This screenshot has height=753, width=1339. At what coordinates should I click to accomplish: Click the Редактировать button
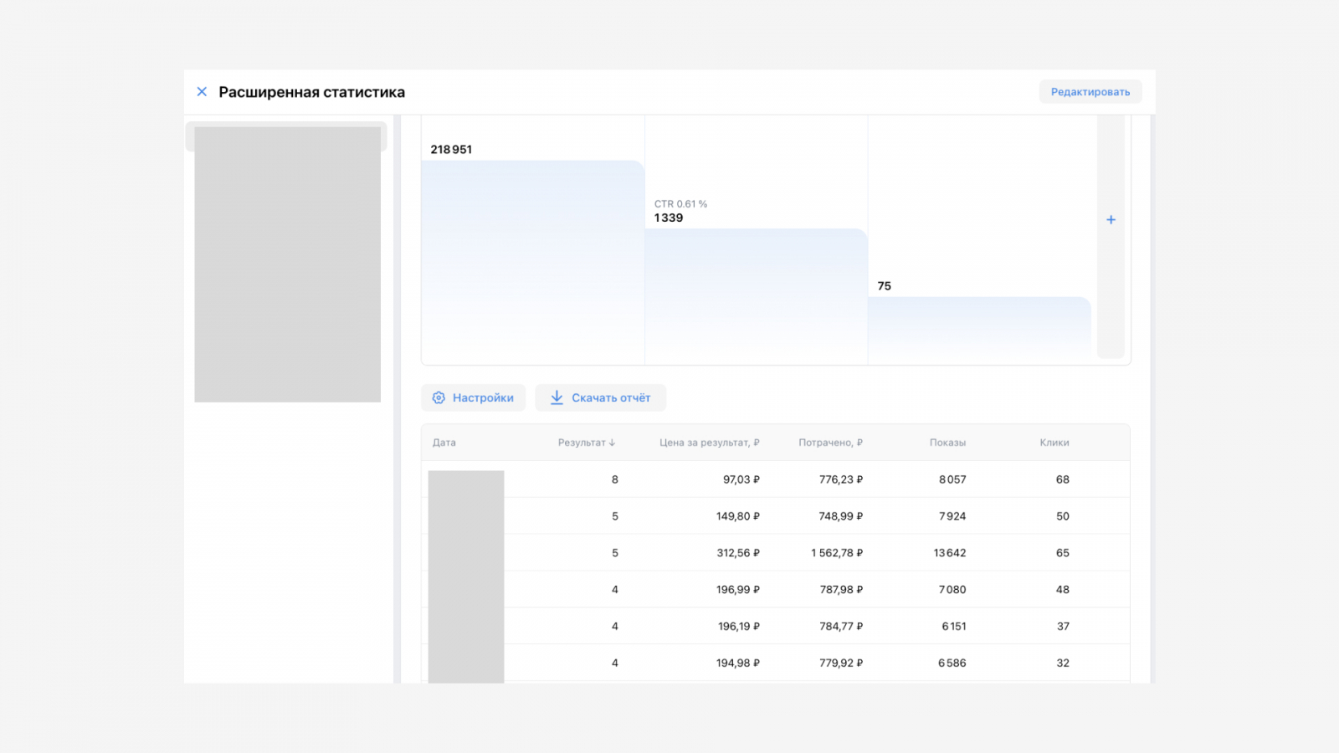click(1090, 92)
